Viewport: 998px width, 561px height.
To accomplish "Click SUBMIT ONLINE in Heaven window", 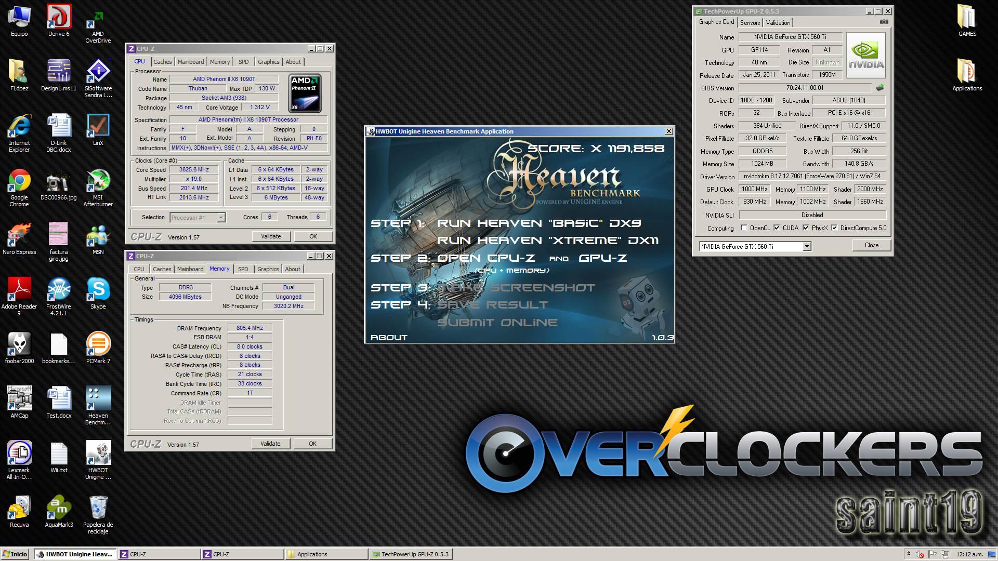I will click(x=497, y=323).
